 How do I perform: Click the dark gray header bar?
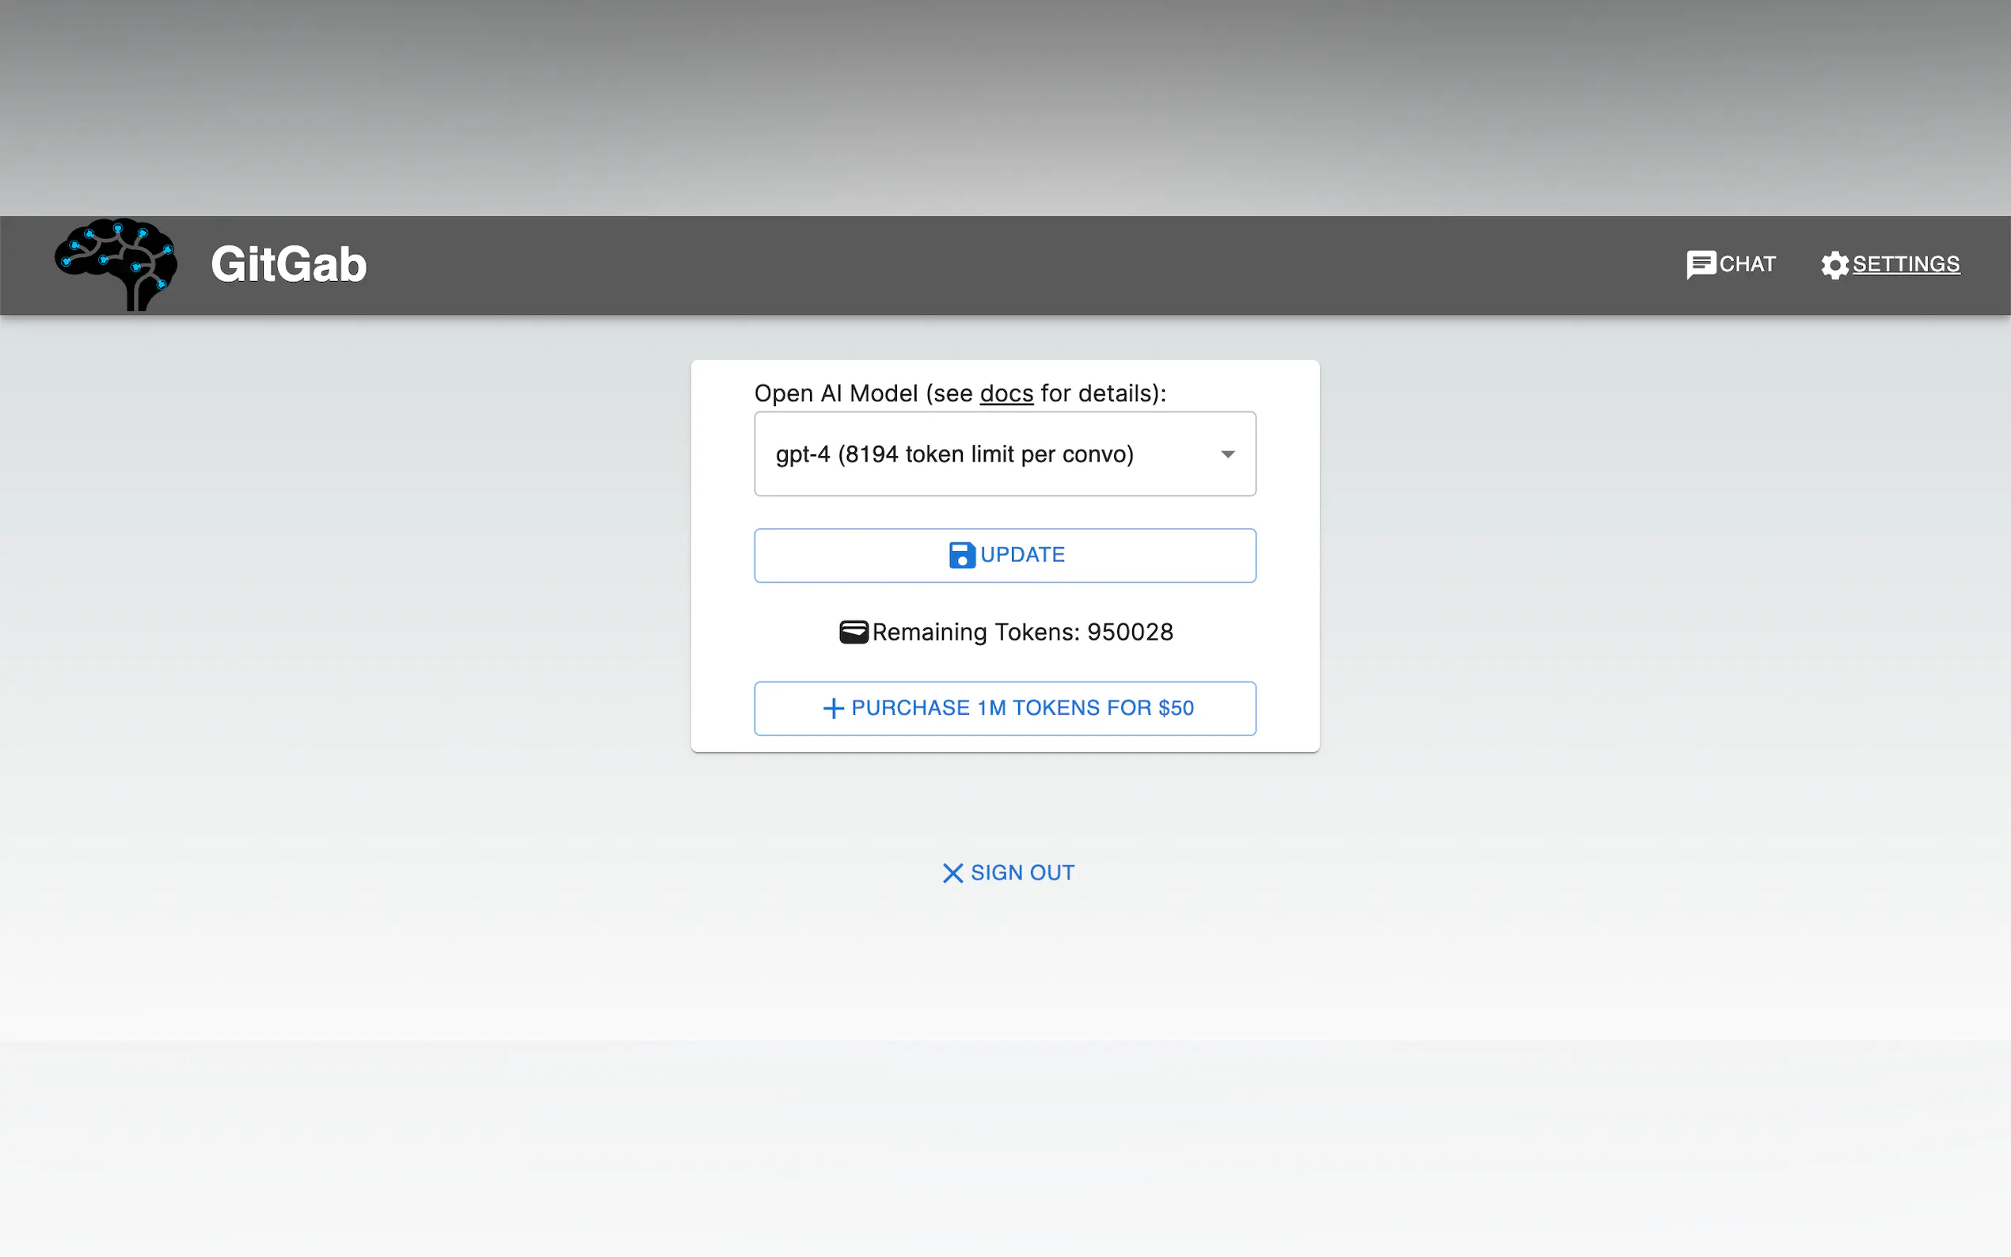pyautogui.click(x=998, y=264)
